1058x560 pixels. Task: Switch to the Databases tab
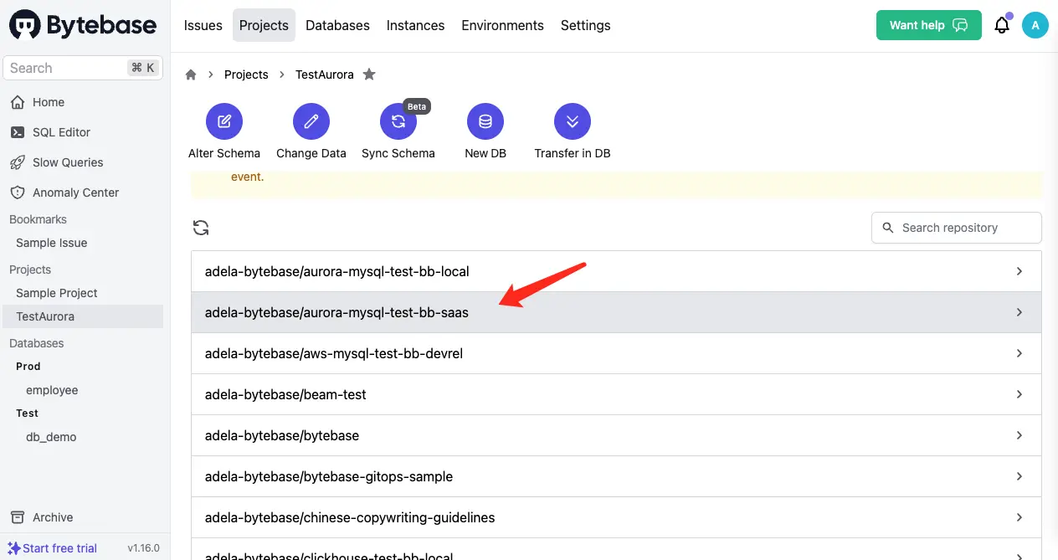click(x=337, y=25)
